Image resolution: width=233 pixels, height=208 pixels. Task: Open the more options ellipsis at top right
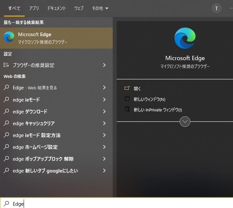(231, 8)
